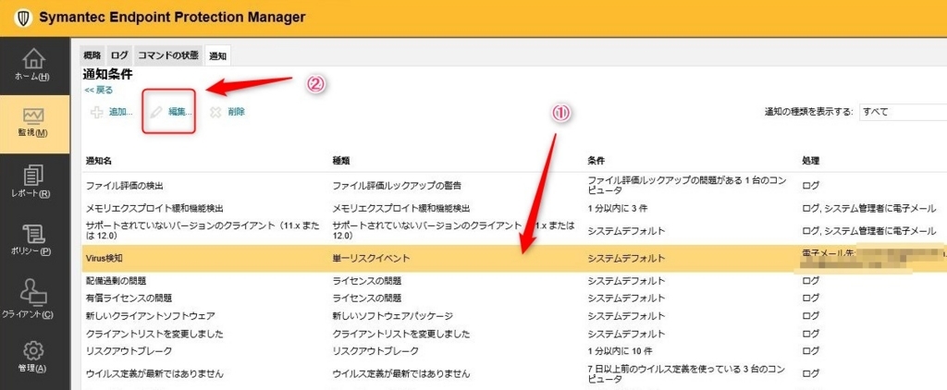The image size is (947, 390).
Task: Switch to the ログ tab
Action: [119, 55]
